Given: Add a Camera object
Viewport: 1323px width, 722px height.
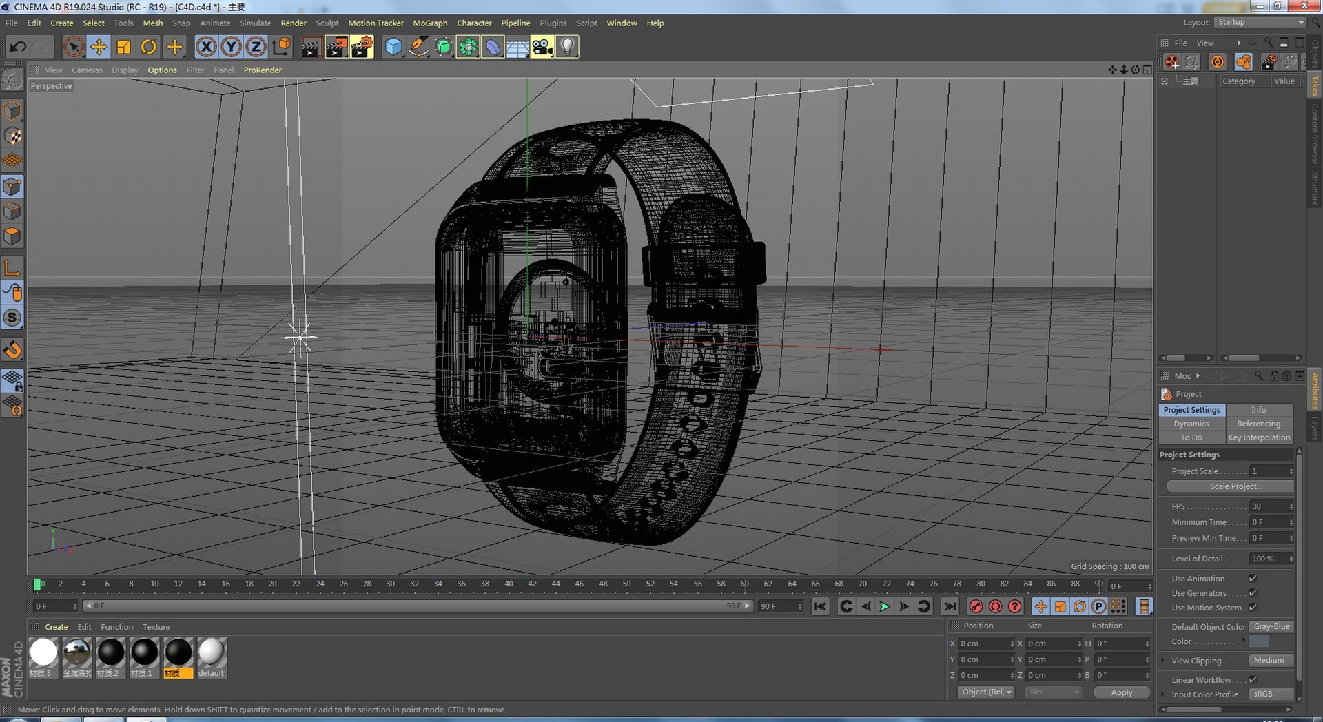Looking at the screenshot, I should 542,47.
